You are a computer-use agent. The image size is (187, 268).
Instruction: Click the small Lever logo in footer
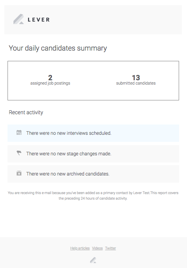[93, 260]
